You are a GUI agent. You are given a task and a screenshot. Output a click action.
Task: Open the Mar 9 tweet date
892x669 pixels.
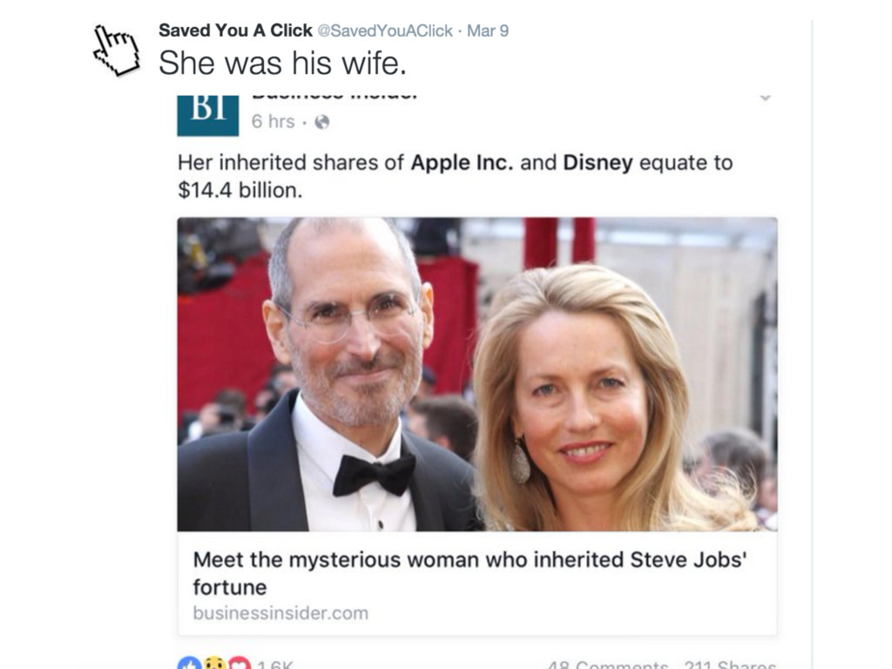tap(488, 30)
